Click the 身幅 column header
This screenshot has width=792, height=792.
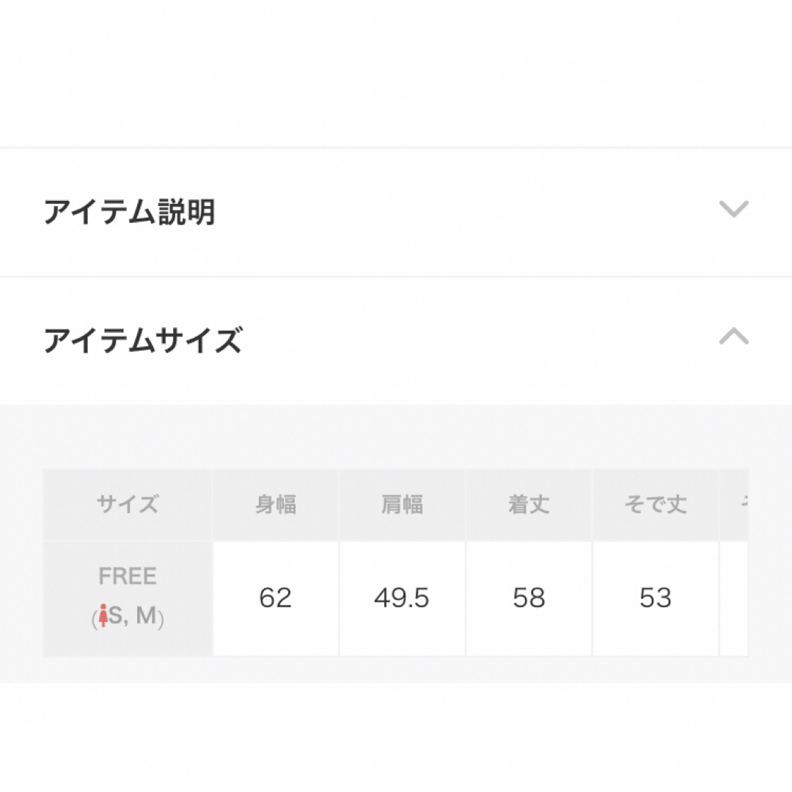point(276,505)
